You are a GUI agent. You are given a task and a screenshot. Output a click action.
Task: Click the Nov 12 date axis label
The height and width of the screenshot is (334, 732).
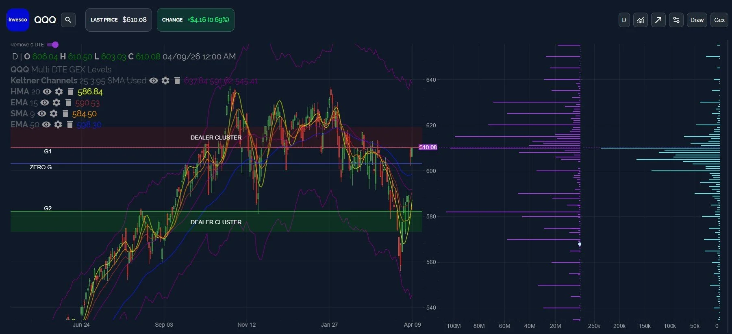pyautogui.click(x=247, y=325)
